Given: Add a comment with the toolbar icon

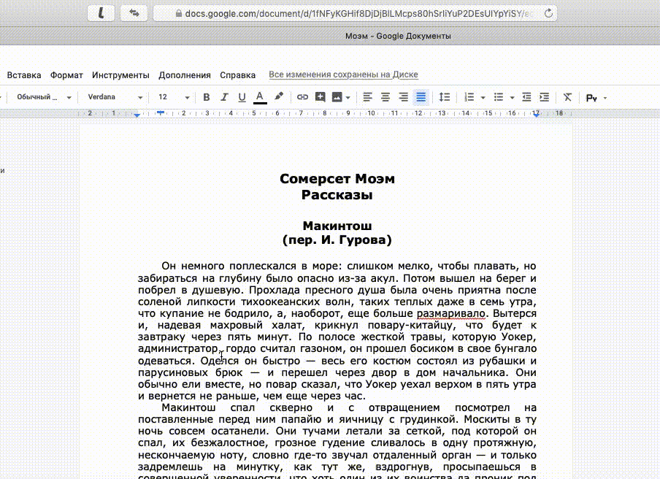Looking at the screenshot, I should pyautogui.click(x=321, y=97).
